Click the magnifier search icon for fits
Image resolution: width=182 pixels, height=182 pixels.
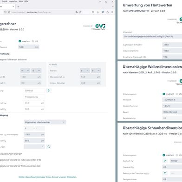pos(49,147)
